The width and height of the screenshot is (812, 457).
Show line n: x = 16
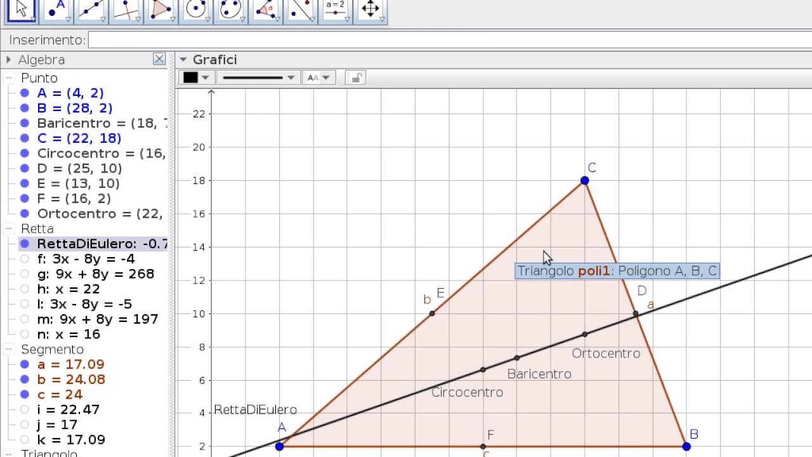tap(25, 334)
